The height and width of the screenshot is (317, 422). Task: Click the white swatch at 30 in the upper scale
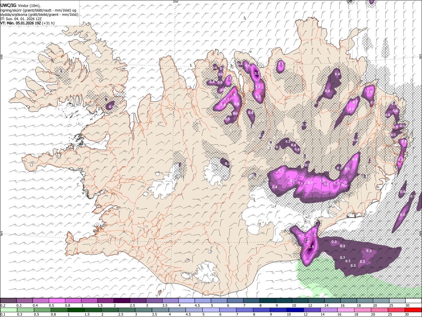tap(413, 301)
